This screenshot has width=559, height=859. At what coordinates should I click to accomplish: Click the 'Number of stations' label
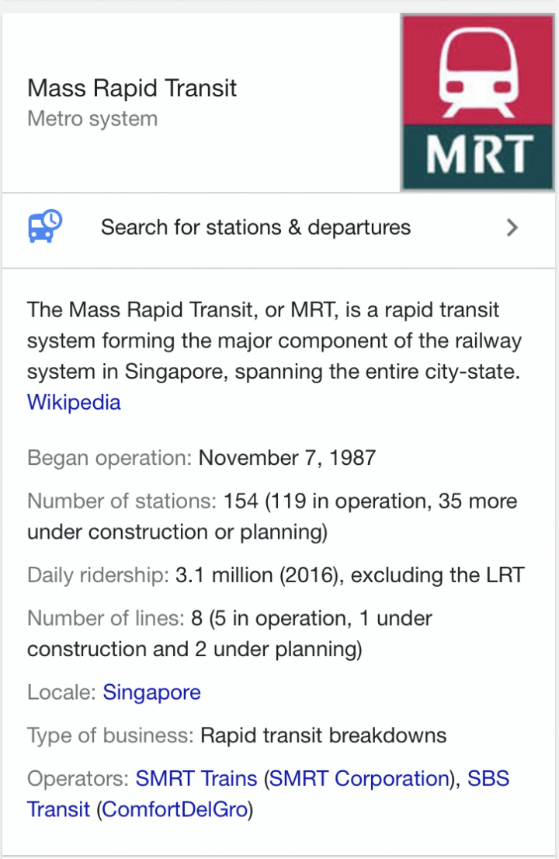tap(122, 501)
